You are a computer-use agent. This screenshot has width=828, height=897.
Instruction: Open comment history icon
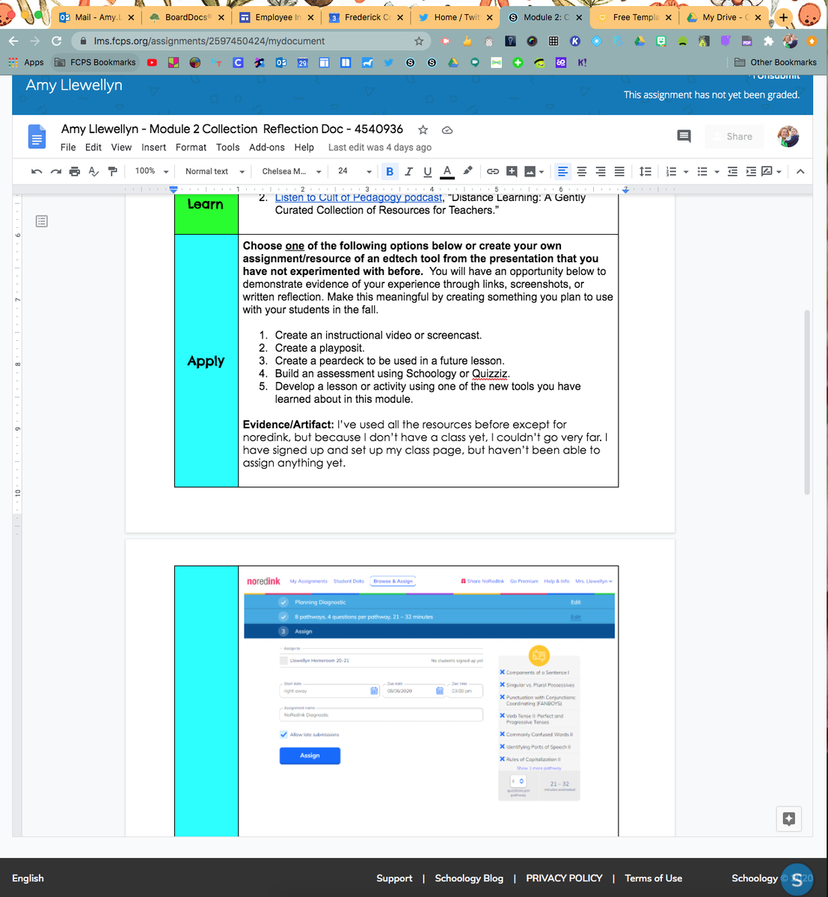[684, 136]
